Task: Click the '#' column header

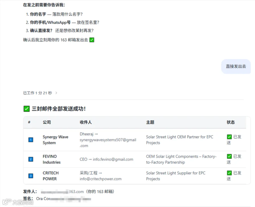Action: coord(29,122)
